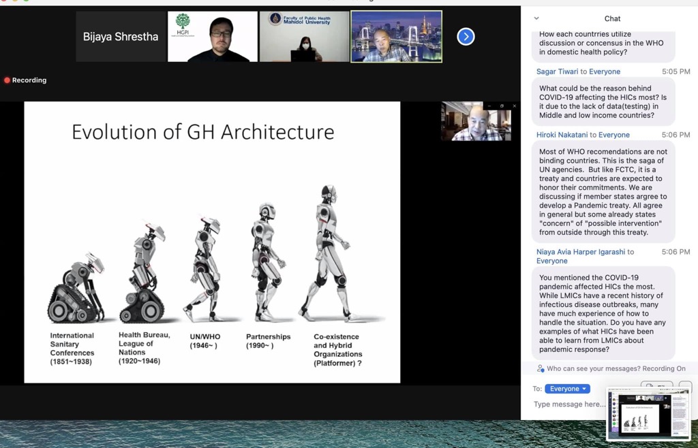Click the privacy person icon in chat
698x448 pixels.
coord(540,369)
